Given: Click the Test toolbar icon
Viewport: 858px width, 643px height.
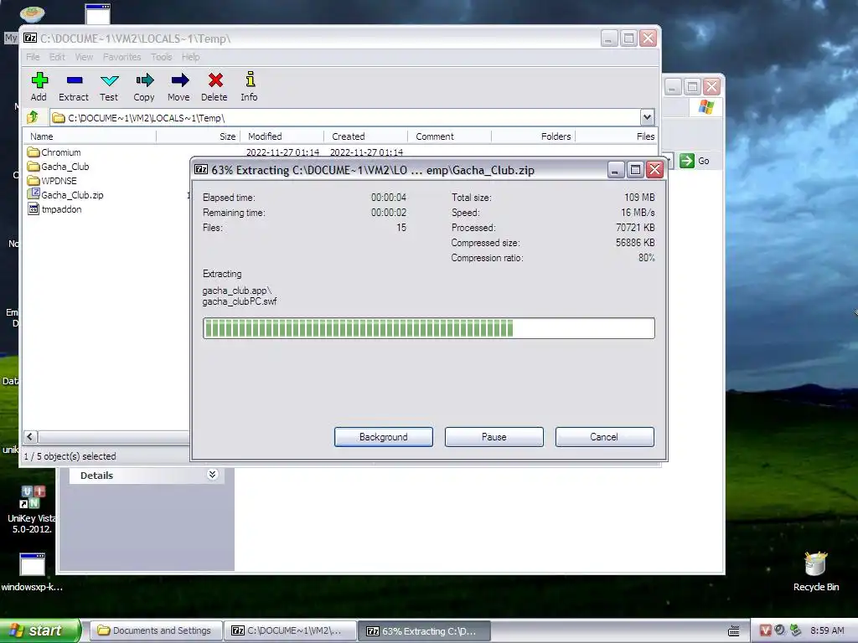Looking at the screenshot, I should (x=109, y=86).
